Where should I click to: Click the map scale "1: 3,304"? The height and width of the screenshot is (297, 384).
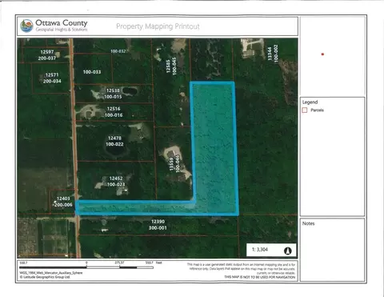pyautogui.click(x=260, y=250)
